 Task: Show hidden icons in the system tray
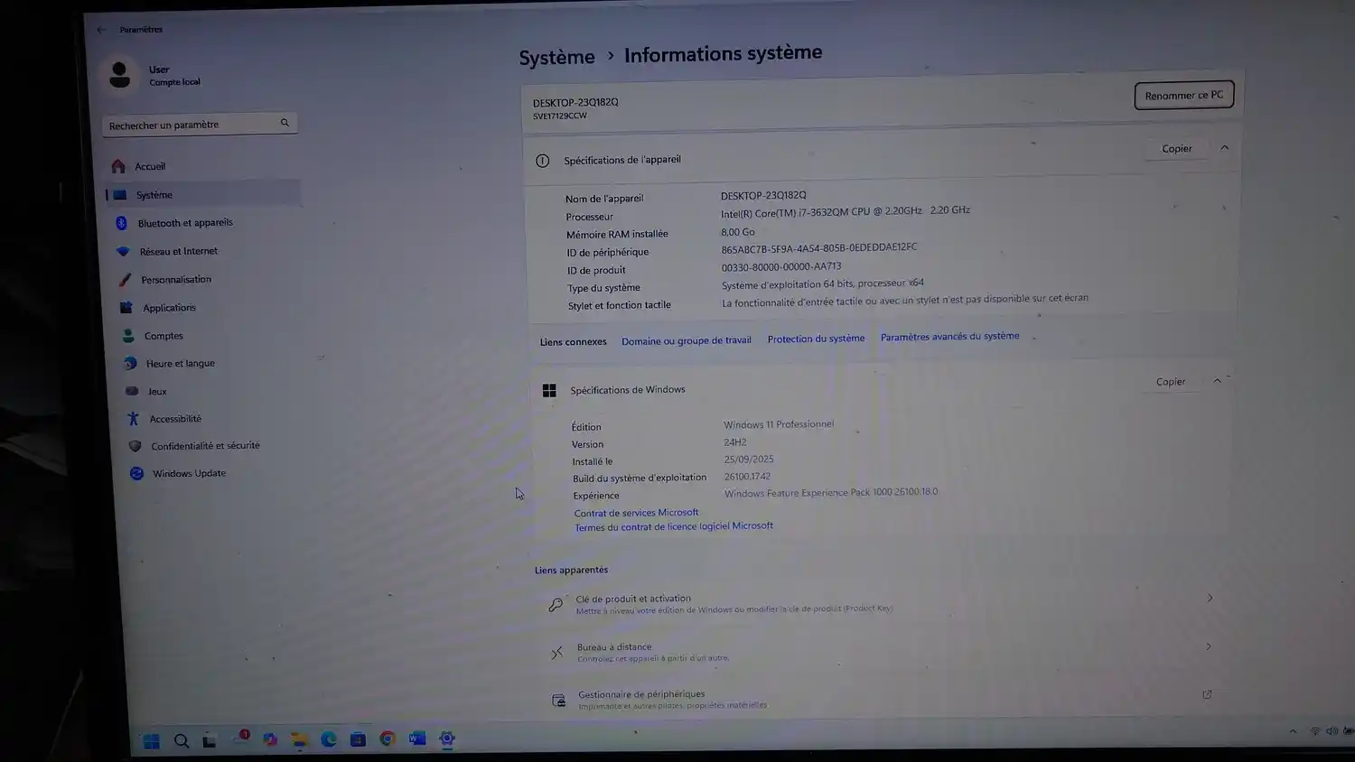(1293, 731)
